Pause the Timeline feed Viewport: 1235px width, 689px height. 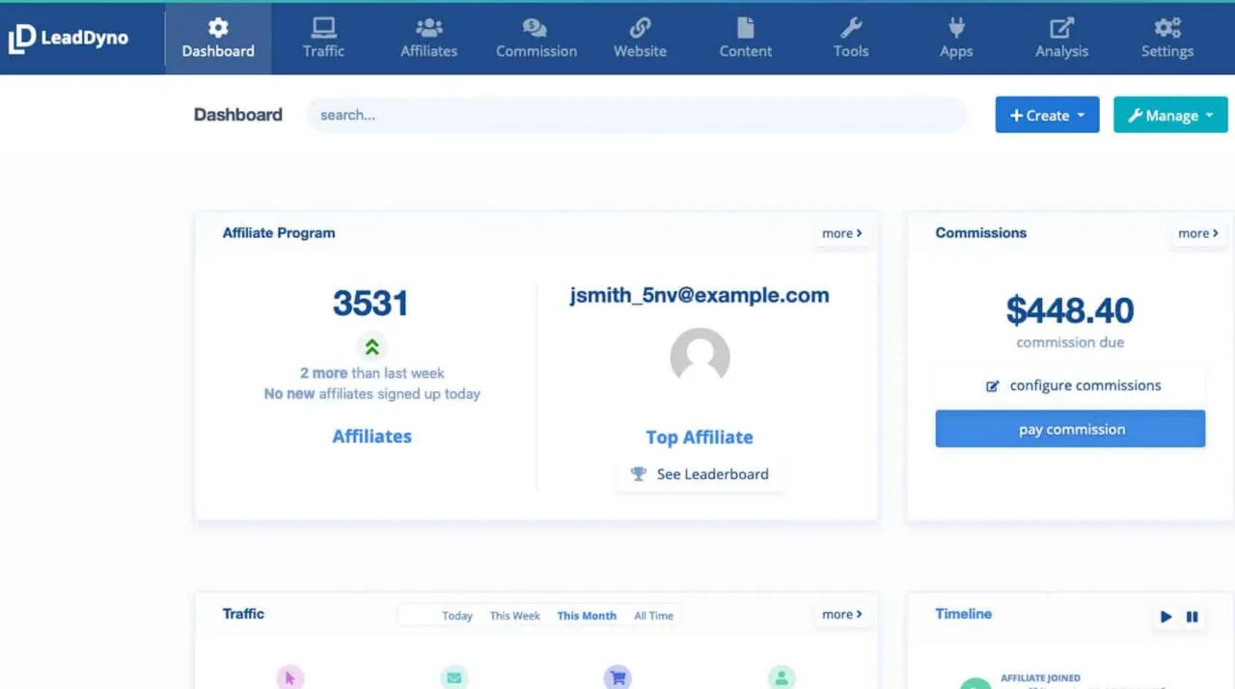[x=1193, y=617]
